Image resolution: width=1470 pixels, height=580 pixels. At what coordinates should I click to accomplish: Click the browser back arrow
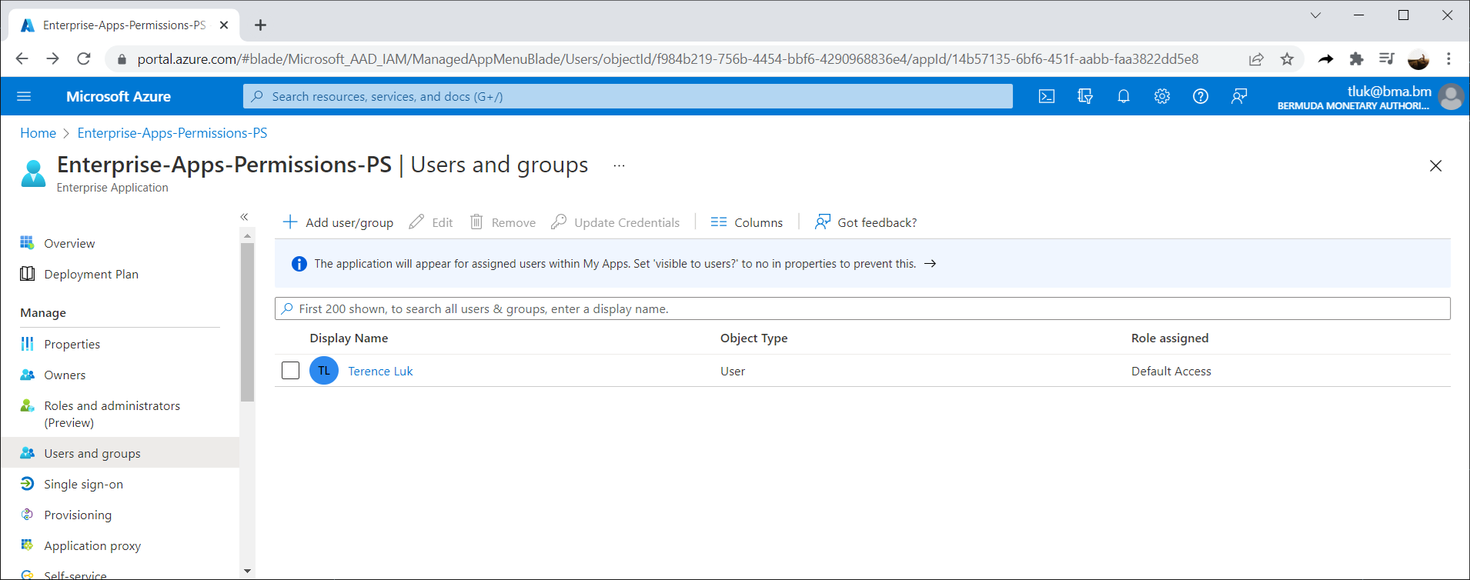coord(22,58)
